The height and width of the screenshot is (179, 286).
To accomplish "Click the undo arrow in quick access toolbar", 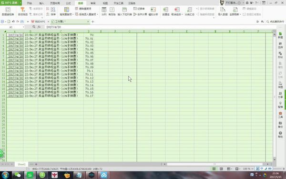I will 13,21.
